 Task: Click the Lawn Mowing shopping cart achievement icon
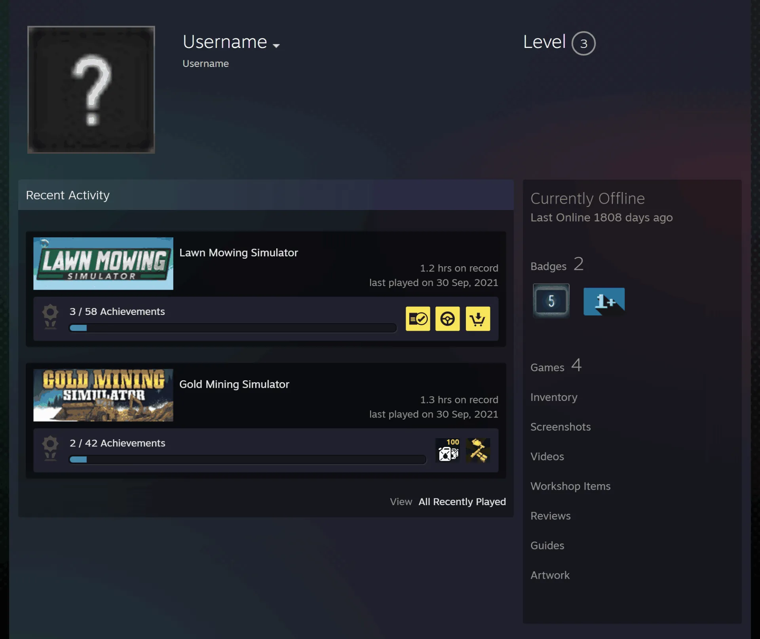[478, 319]
